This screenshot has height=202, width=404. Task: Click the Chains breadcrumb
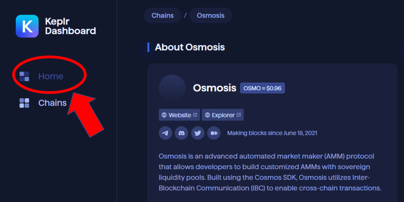(163, 15)
